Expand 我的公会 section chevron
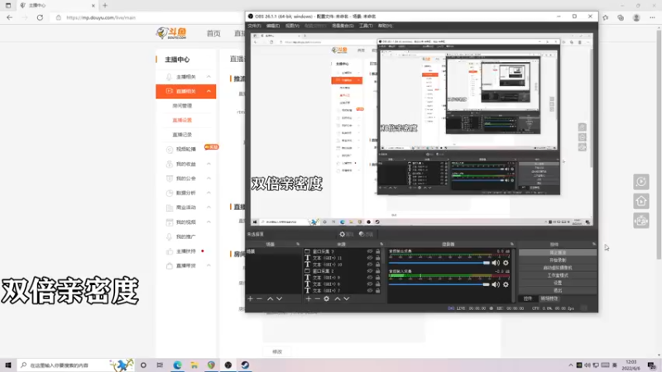The width and height of the screenshot is (662, 372). click(209, 179)
